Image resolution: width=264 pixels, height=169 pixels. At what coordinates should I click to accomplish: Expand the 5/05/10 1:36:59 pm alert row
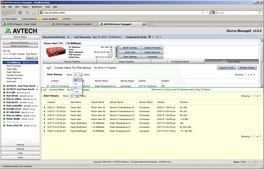click(x=44, y=108)
